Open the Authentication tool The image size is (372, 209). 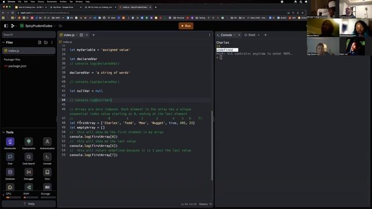point(47,143)
